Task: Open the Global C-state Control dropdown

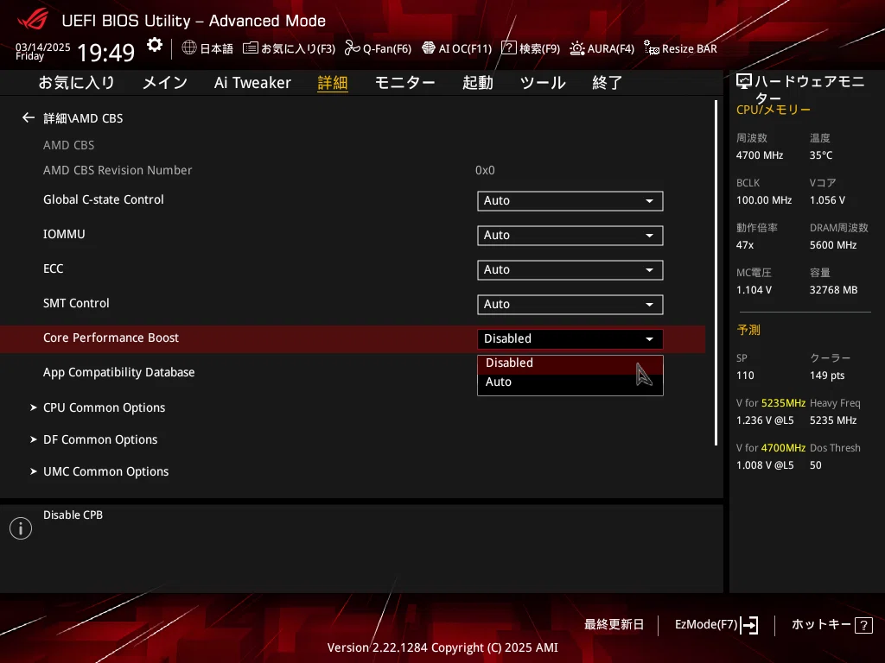Action: coord(570,200)
